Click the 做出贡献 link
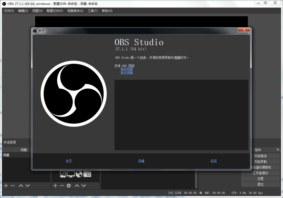This screenshot has width=283, height=198. pyautogui.click(x=127, y=69)
